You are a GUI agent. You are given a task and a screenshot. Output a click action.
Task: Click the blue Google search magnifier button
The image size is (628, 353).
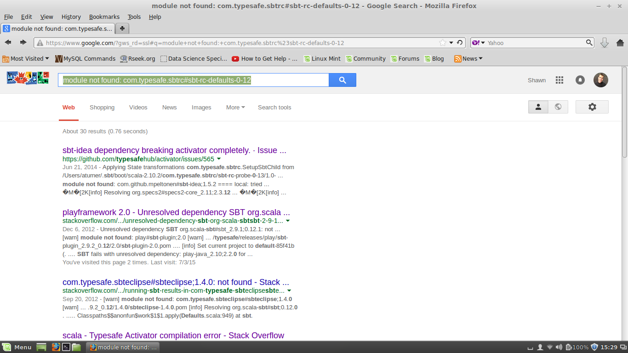[x=343, y=80]
